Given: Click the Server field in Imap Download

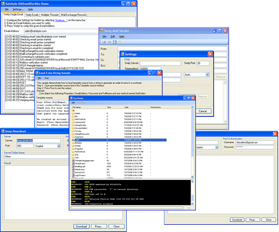Looking at the screenshot, I should click(x=39, y=140).
